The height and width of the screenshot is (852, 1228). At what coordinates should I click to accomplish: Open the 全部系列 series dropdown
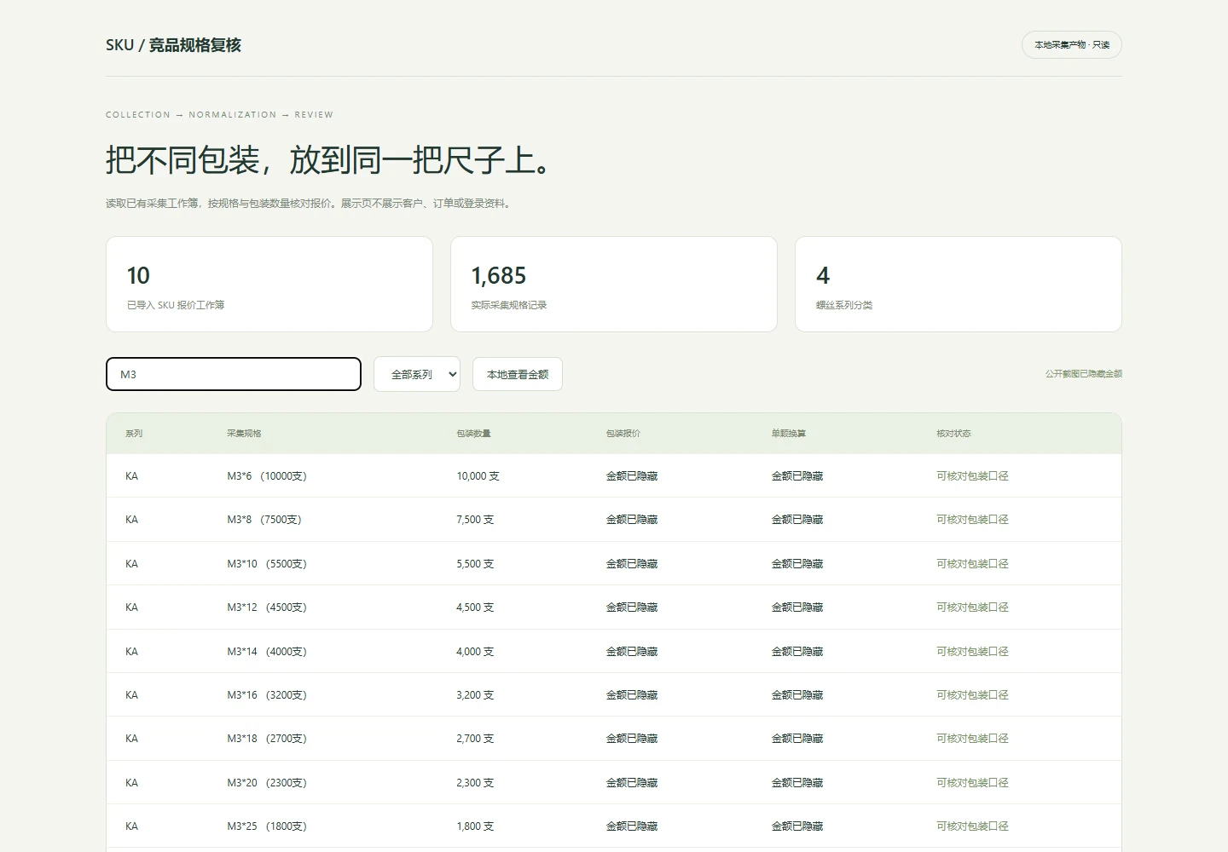click(417, 374)
